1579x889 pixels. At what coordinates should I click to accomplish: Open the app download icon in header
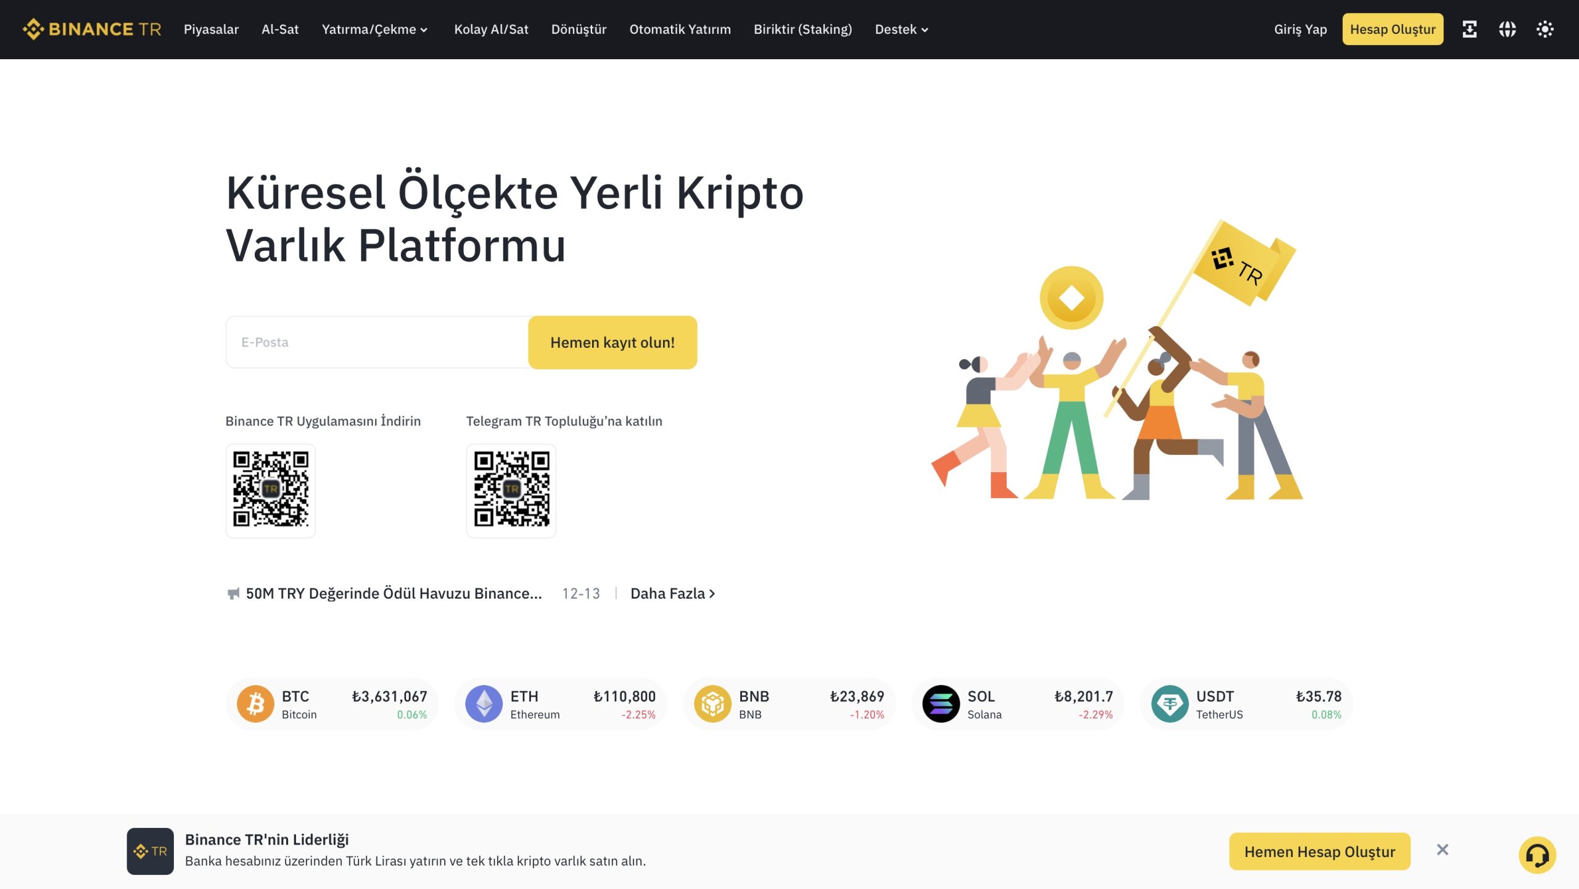click(x=1469, y=29)
